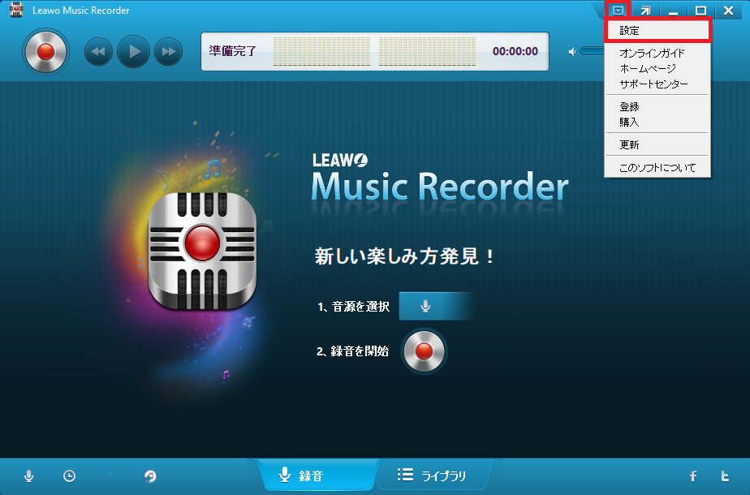Select サポートセンター menu item
The height and width of the screenshot is (495, 750).
pos(653,84)
